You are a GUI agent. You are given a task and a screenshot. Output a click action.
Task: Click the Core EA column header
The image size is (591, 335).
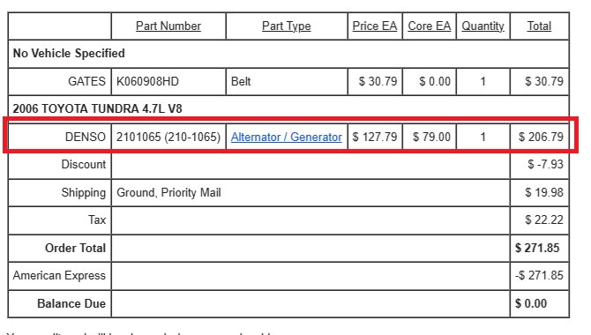(430, 26)
